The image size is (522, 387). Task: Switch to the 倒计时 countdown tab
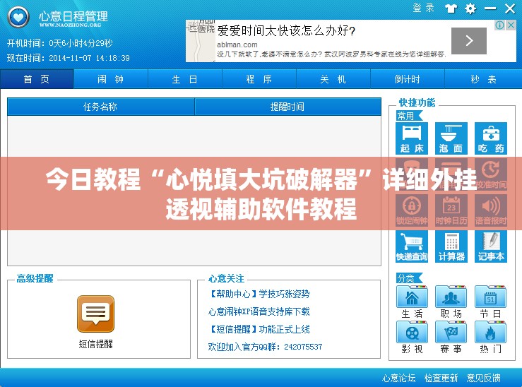pos(408,79)
